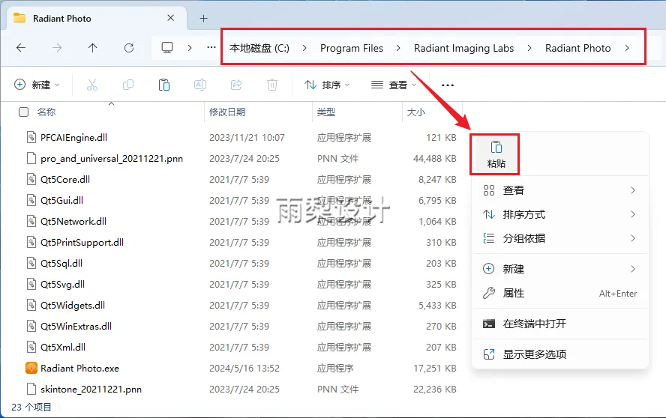Click Program Files in address bar
The width and height of the screenshot is (666, 418).
point(352,48)
